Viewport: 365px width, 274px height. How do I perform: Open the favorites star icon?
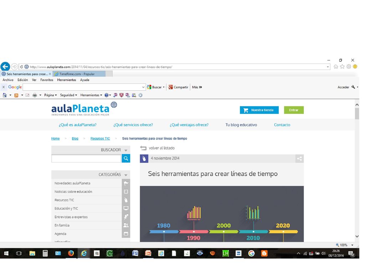342,67
